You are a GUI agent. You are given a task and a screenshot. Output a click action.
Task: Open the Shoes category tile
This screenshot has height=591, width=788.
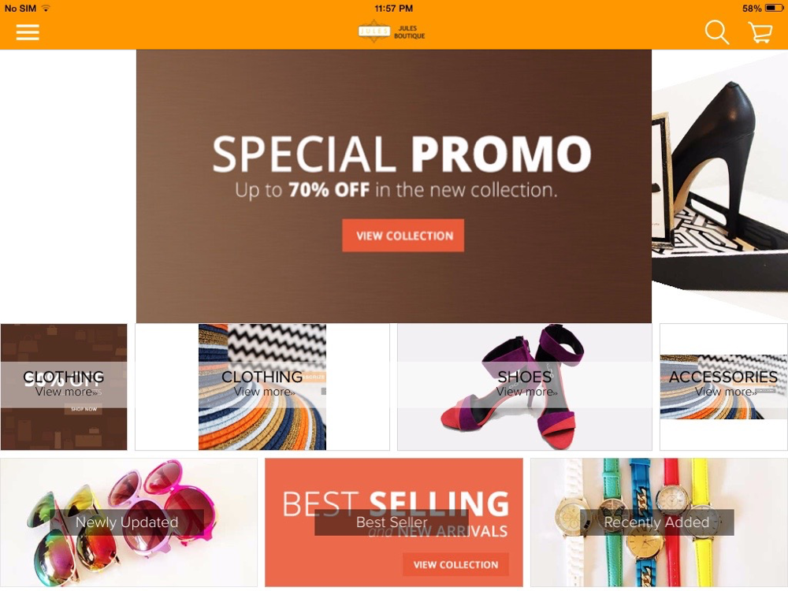click(525, 387)
